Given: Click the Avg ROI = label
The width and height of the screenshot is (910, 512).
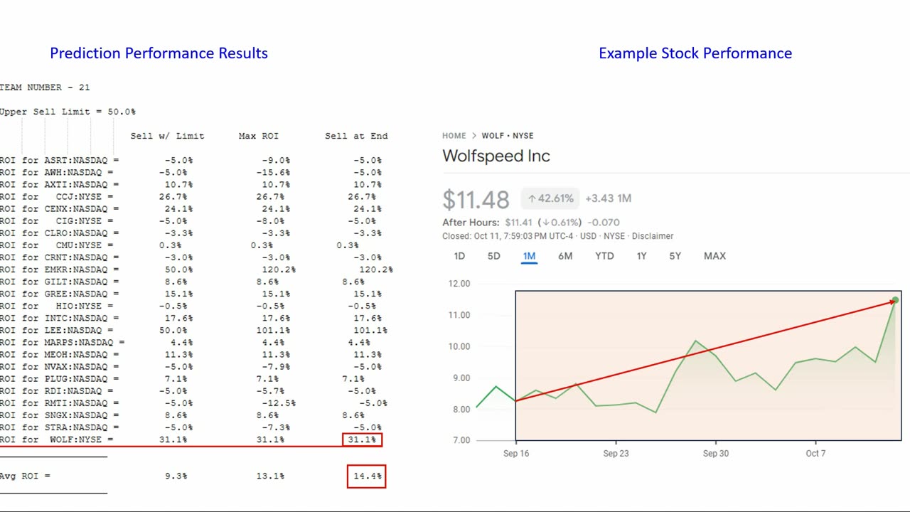Looking at the screenshot, I should [26, 476].
